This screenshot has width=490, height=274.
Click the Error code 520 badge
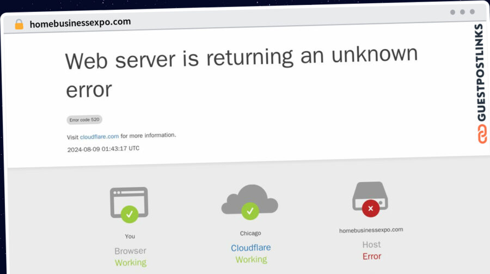coord(84,119)
